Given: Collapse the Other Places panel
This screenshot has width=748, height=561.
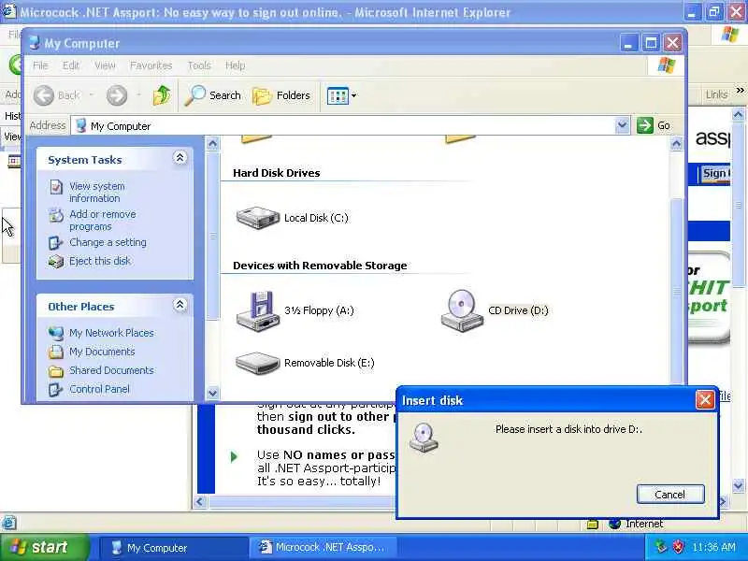Looking at the screenshot, I should point(180,305).
